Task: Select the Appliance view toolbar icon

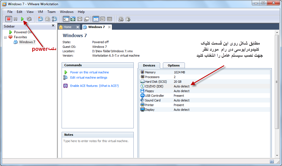Action: coord(103,19)
